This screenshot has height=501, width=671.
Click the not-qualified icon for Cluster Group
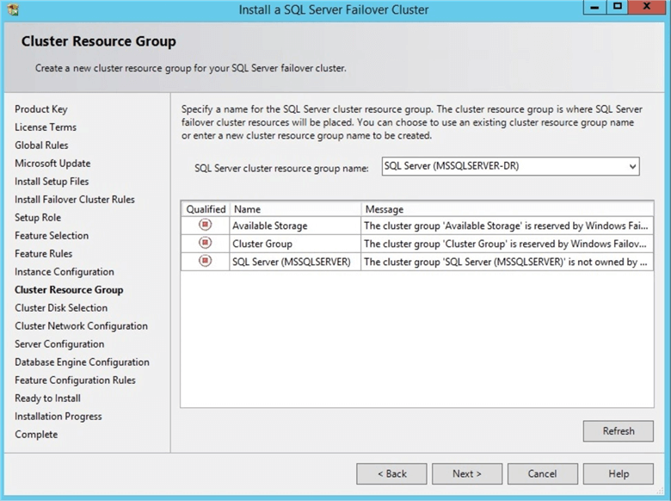(x=206, y=243)
